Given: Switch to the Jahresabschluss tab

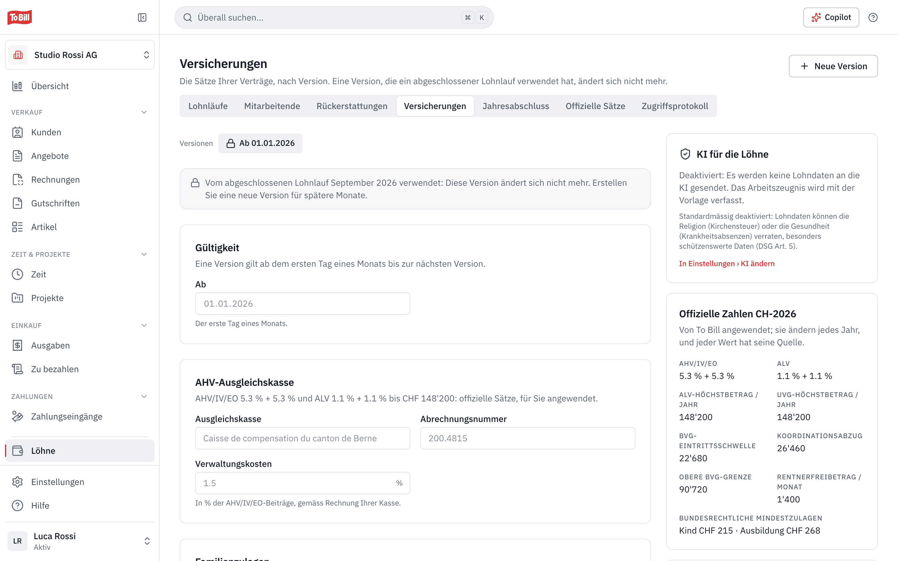Looking at the screenshot, I should tap(516, 106).
